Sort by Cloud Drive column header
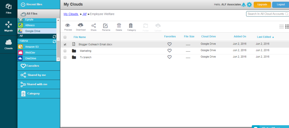This screenshot has width=289, height=128. tap(208, 36)
